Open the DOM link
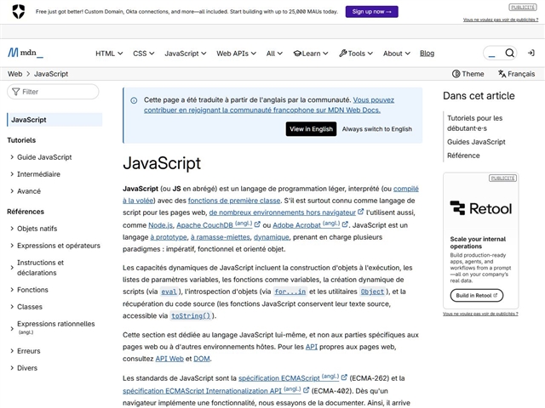Viewport: 545px width, 408px height. 202,359
